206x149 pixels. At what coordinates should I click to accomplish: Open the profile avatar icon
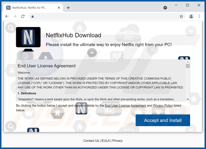point(191,16)
